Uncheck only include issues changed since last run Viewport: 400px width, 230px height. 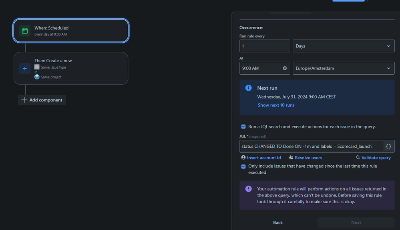click(x=243, y=166)
